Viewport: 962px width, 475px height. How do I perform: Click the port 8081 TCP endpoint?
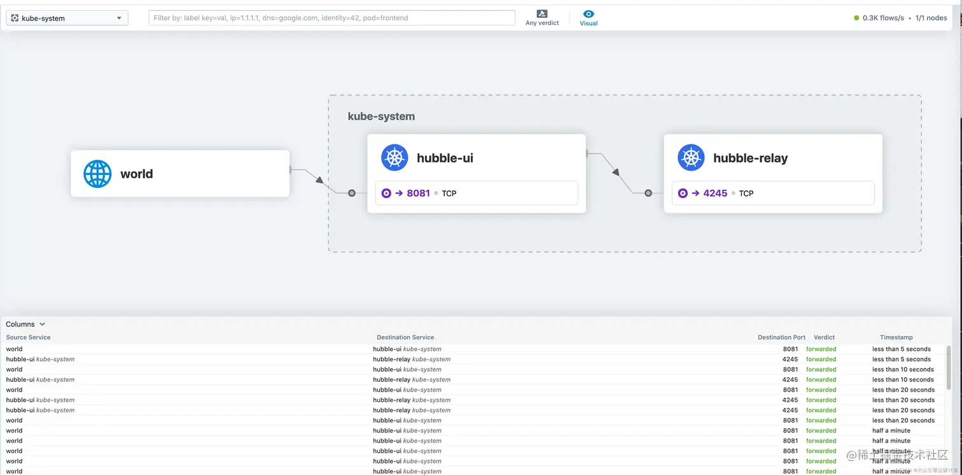click(477, 193)
